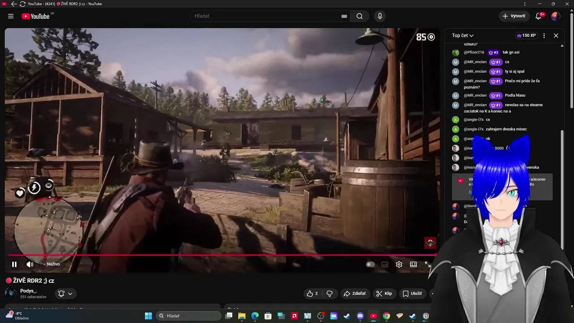Click chat message 'ty si aj spal'
This screenshot has height=323, width=574.
tap(514, 71)
